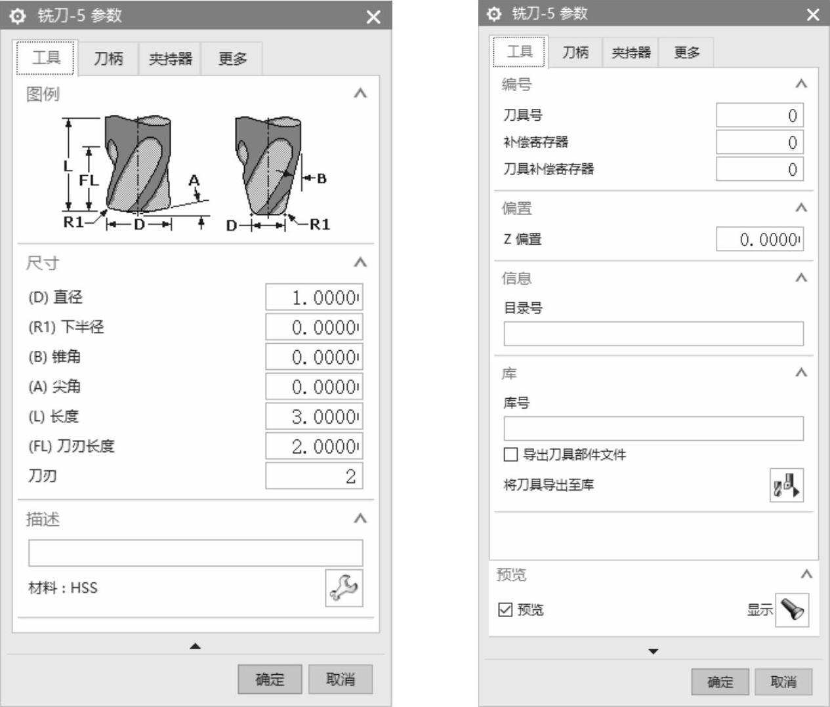830x707 pixels.
Task: Click the (D) 直径 value field
Action: 314,298
